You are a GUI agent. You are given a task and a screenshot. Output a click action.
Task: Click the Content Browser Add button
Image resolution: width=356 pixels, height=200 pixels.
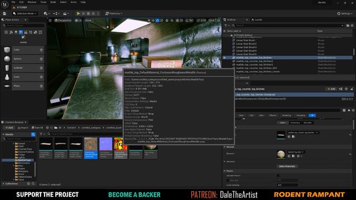point(9,128)
